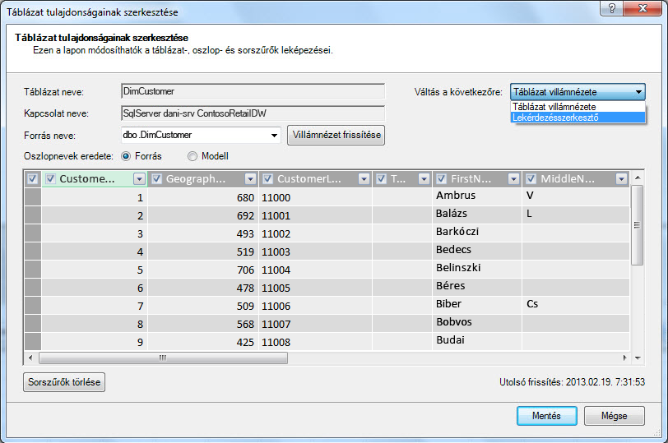Image resolution: width=668 pixels, height=443 pixels.
Task: Click the cell with value 706
Action: tap(202, 270)
